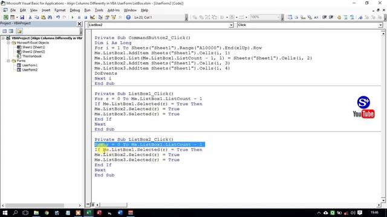This screenshot has width=387, height=217.
Task: Click the Insert UserForm toolbar icon
Action: (x=12, y=17)
